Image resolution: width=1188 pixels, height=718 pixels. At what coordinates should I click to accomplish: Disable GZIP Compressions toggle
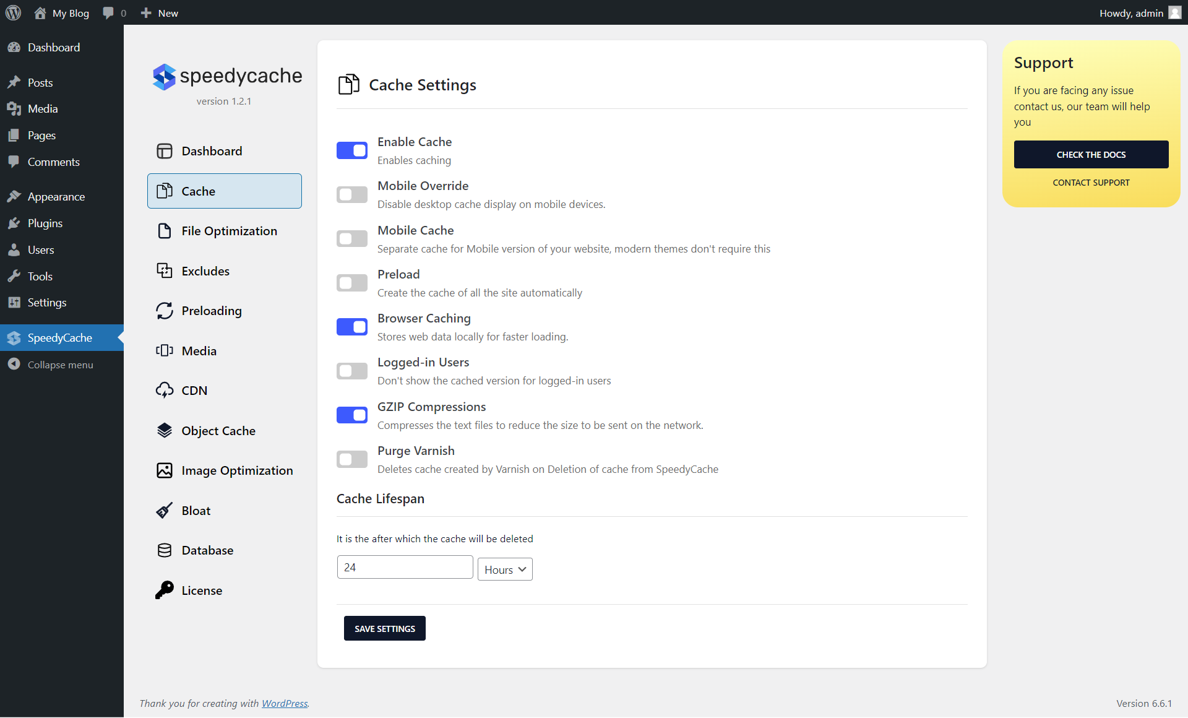(352, 415)
